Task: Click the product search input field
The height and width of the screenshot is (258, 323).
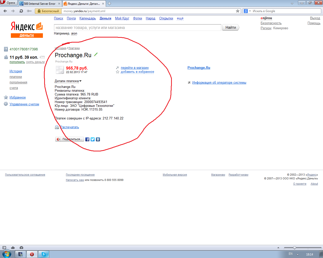Action: (138, 28)
